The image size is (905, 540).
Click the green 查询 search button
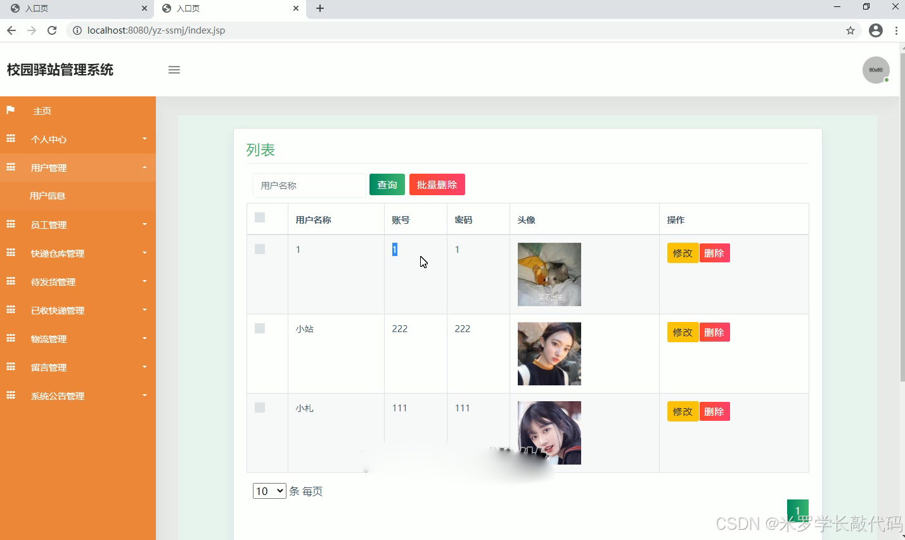point(387,184)
